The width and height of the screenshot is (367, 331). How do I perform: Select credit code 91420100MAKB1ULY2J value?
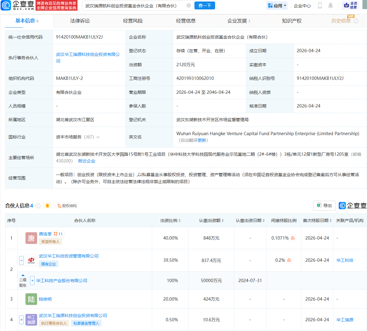click(79, 37)
